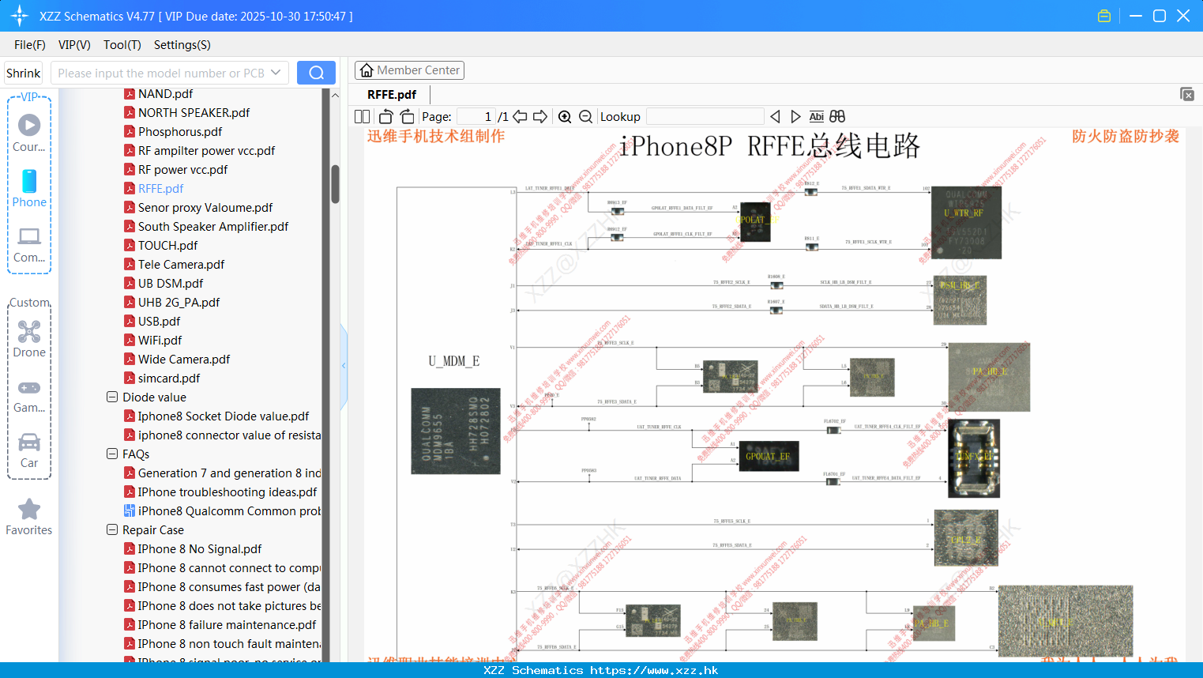Toggle two-page split view icon
This screenshot has height=678, width=1203.
[363, 117]
